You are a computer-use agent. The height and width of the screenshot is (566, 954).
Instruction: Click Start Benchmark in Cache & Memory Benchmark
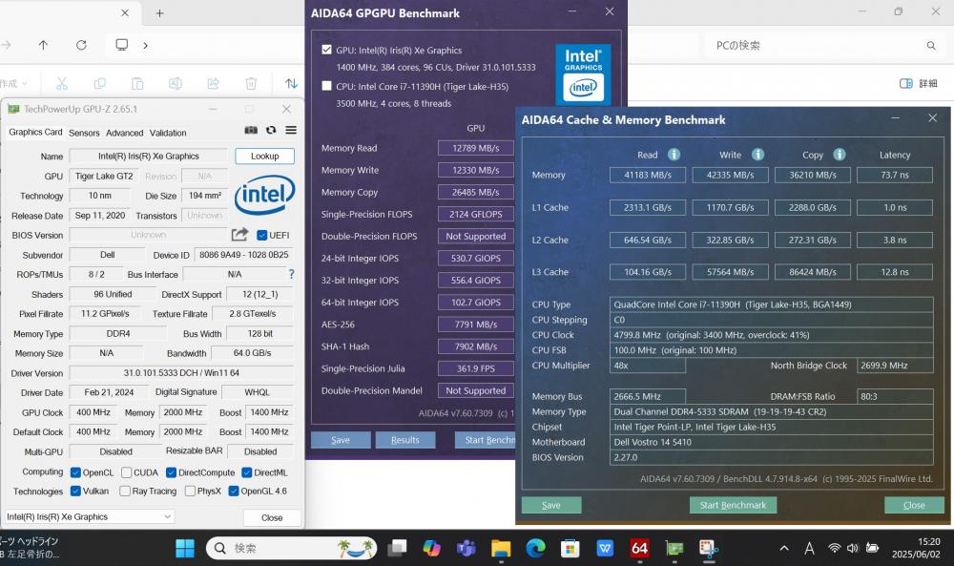click(733, 505)
